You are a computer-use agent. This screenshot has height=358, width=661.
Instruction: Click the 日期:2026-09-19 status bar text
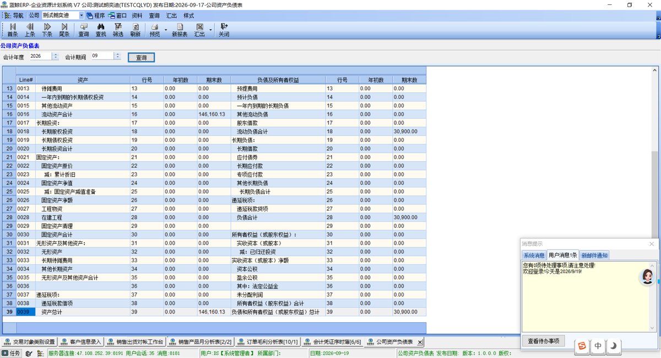330,354
